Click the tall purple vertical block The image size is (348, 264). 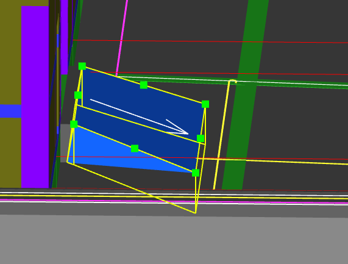35,97
